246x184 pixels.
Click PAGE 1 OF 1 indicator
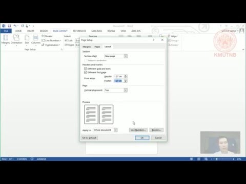[x=8, y=159]
